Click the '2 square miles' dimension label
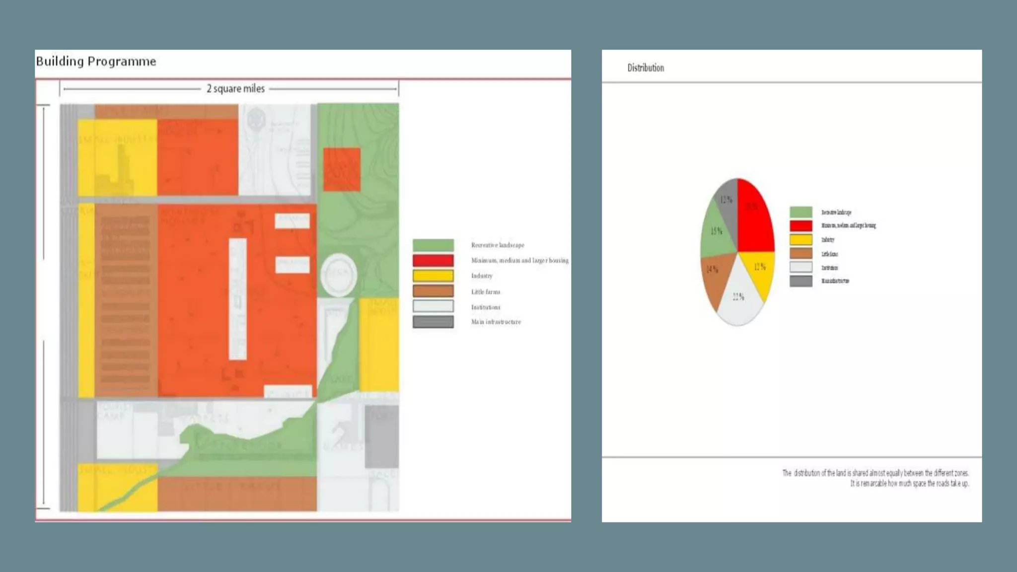The image size is (1017, 572). click(235, 89)
